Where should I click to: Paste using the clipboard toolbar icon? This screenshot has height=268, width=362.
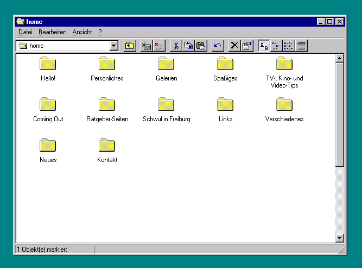(x=201, y=46)
